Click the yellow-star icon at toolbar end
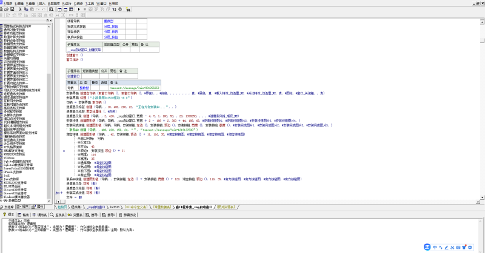Viewport: 485px width, 253px height. pyautogui.click(x=128, y=9)
